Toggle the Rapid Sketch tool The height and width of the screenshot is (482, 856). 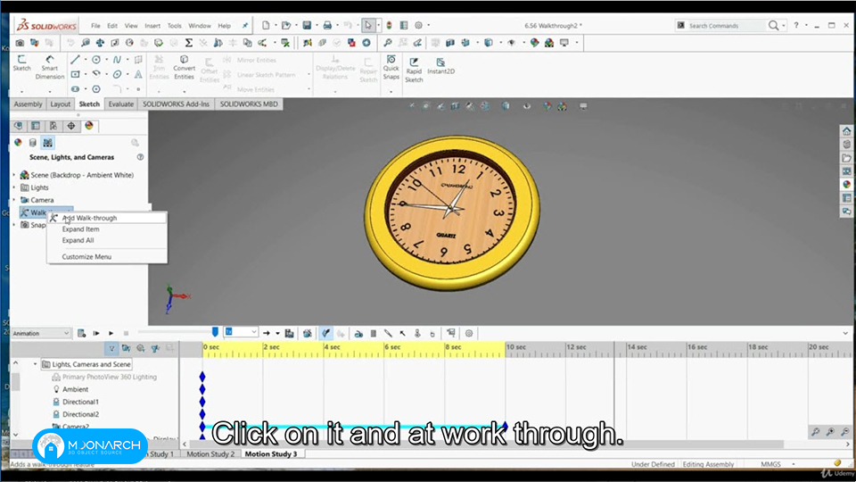click(x=414, y=70)
